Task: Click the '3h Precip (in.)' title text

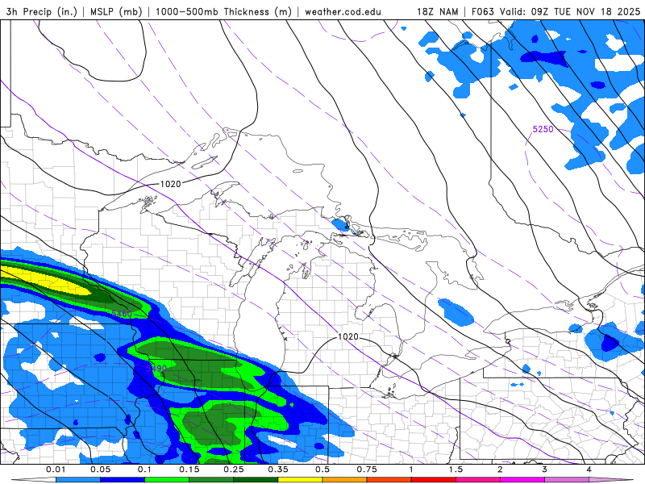Action: [42, 11]
